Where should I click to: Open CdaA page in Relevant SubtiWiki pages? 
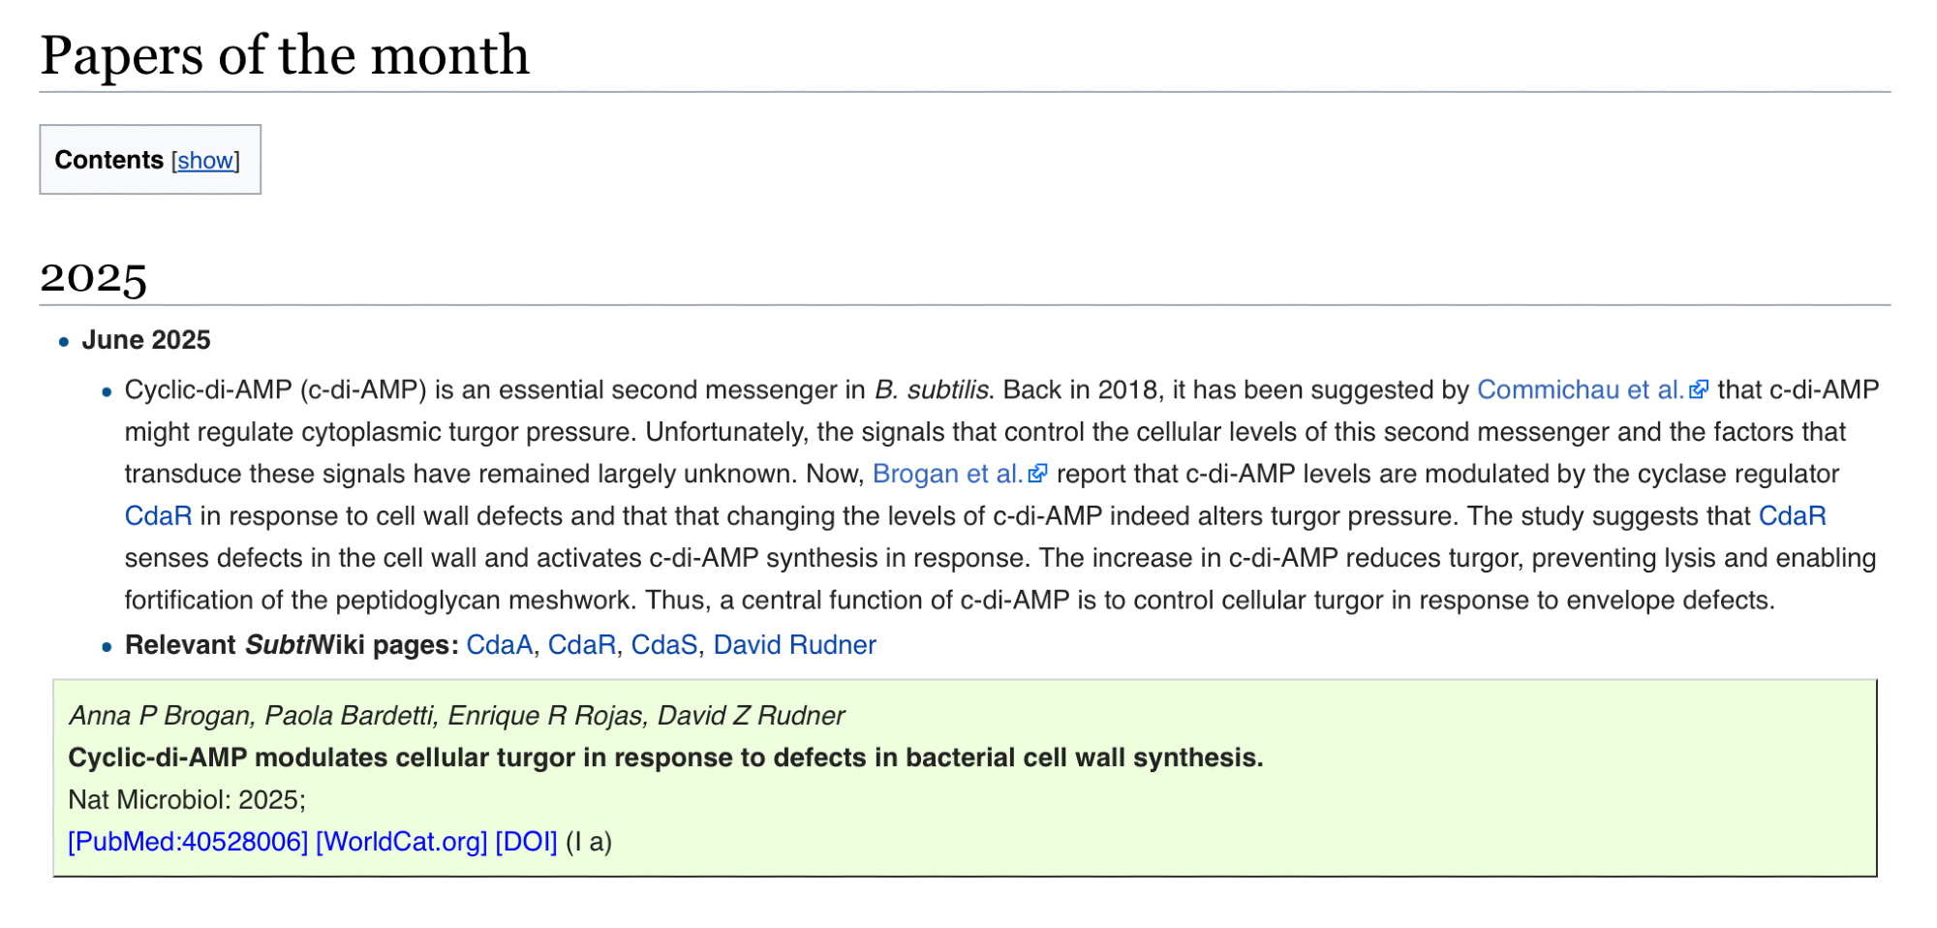click(499, 645)
